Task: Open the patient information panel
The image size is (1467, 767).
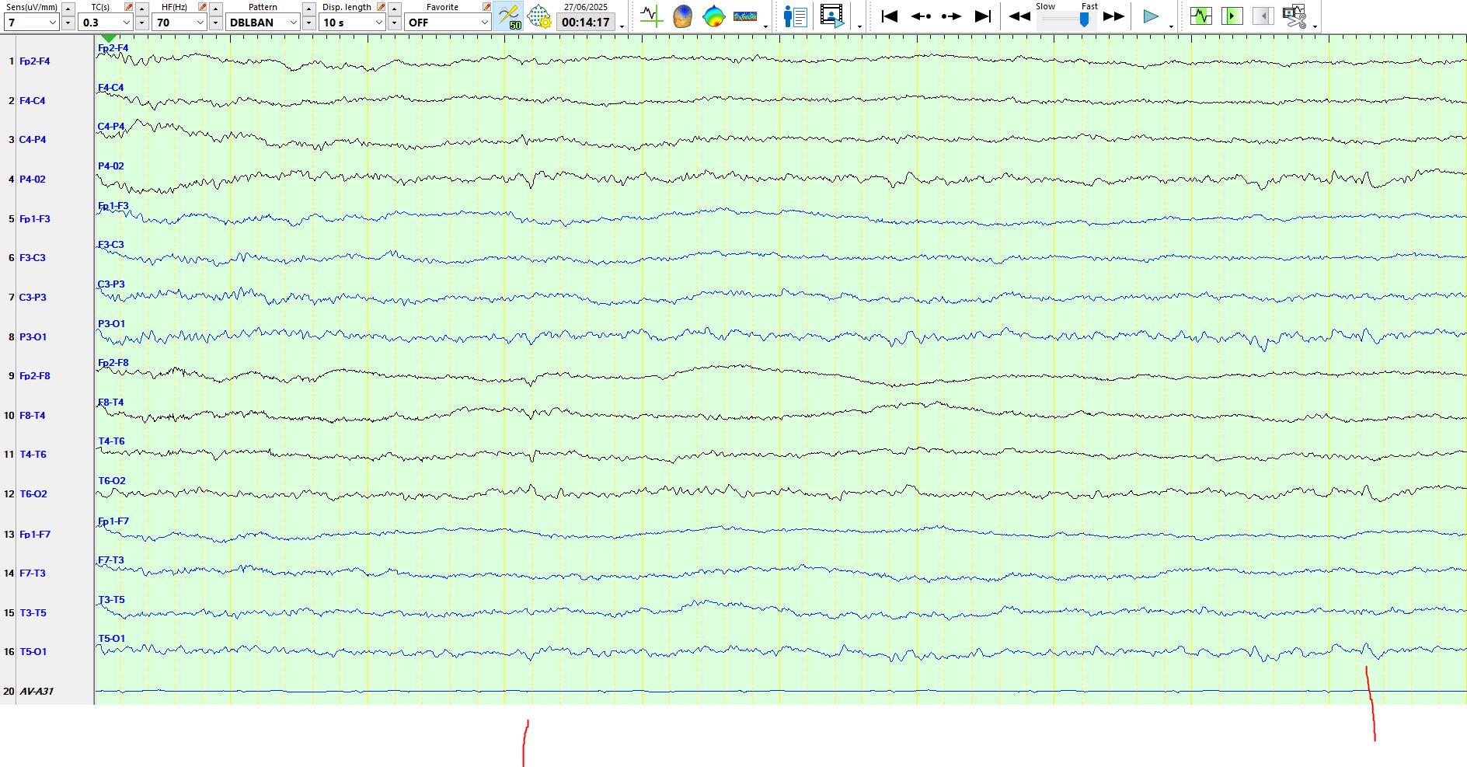Action: (795, 16)
